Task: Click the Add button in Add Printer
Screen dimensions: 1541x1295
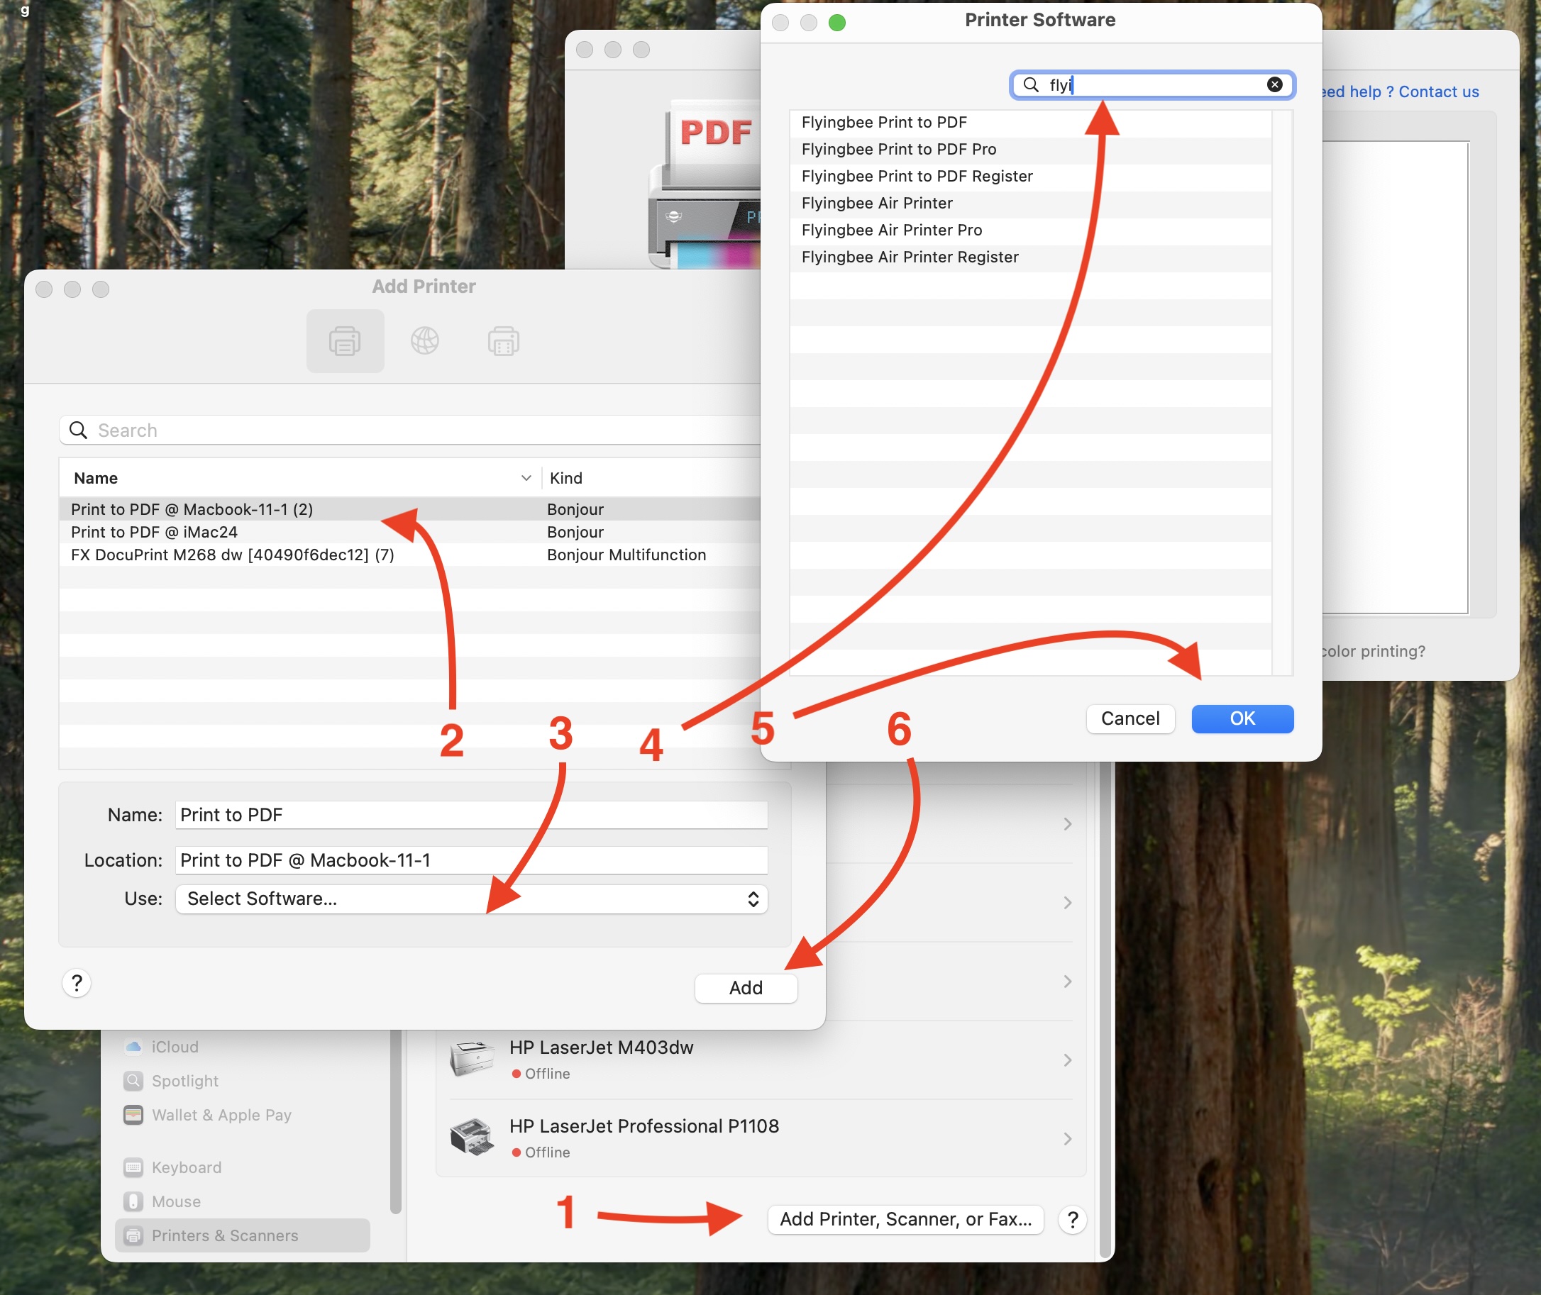Action: pyautogui.click(x=746, y=988)
